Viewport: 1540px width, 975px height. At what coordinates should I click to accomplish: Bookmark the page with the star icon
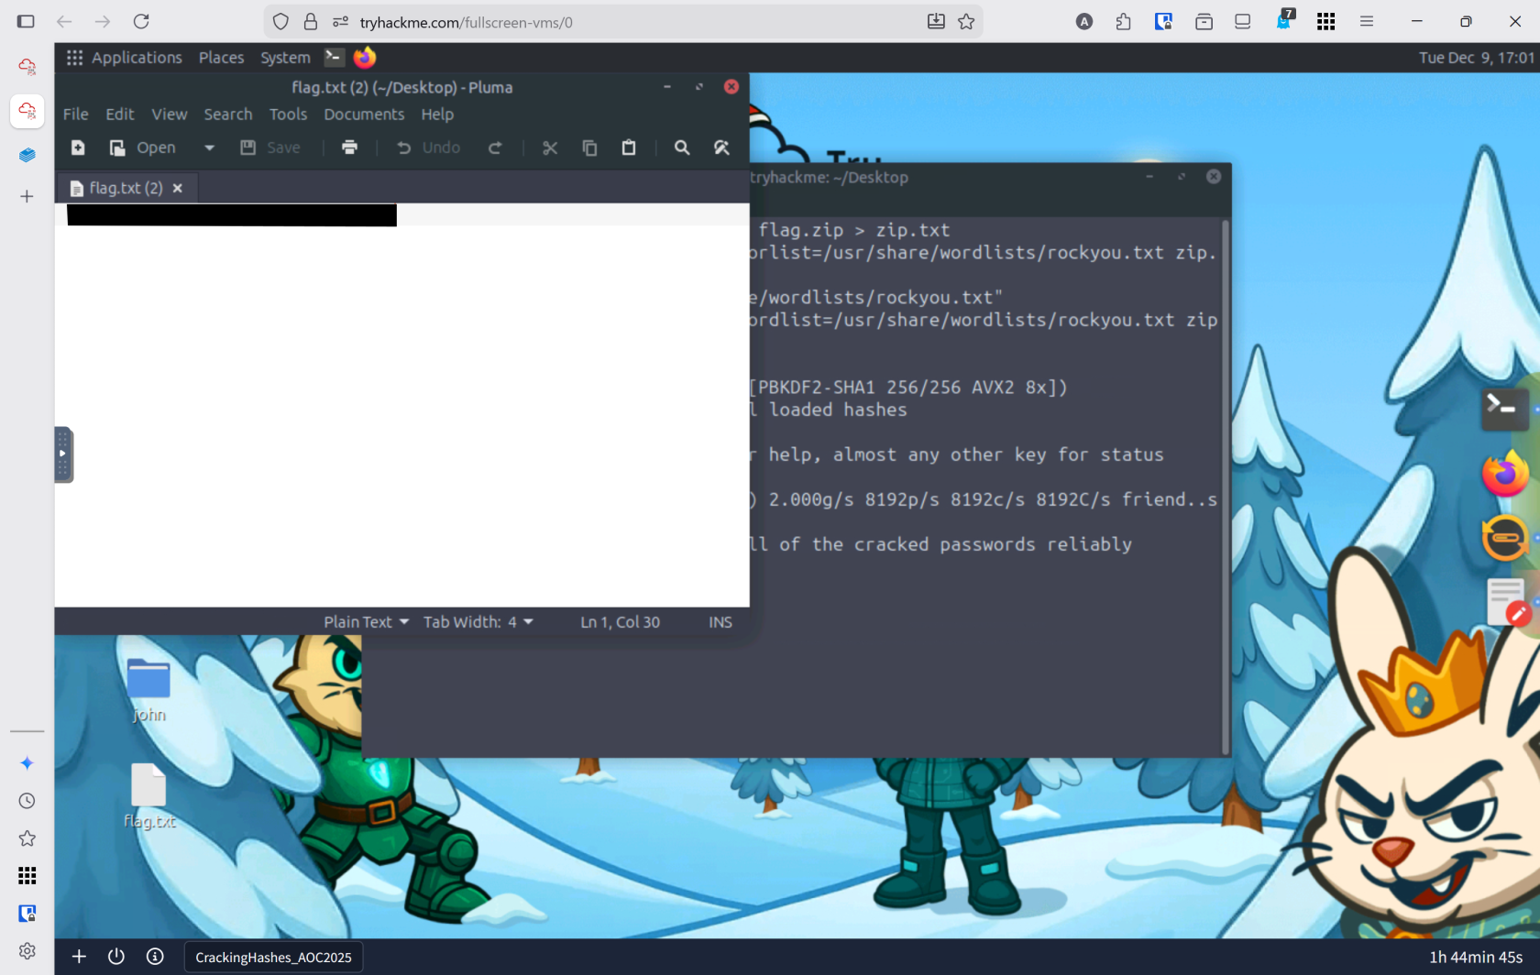pyautogui.click(x=966, y=22)
